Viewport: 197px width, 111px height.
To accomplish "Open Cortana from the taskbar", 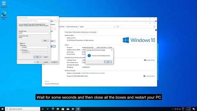I will pyautogui.click(x=42, y=109).
